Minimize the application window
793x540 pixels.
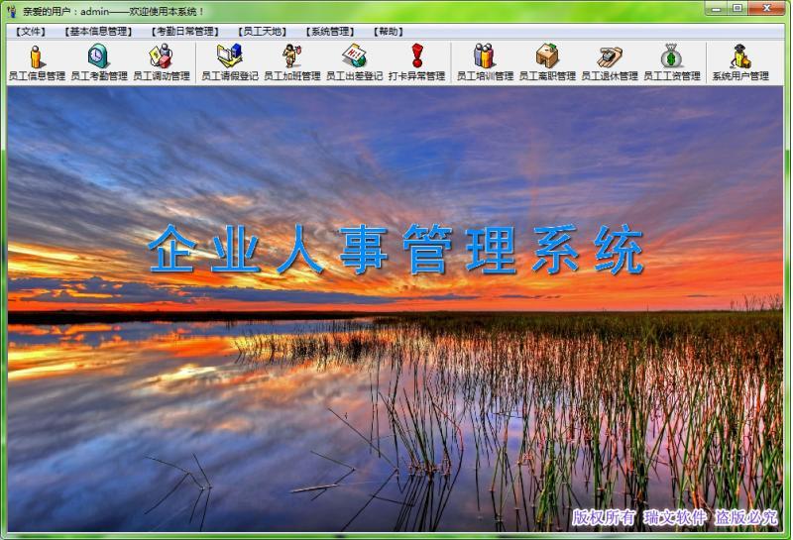click(x=716, y=8)
